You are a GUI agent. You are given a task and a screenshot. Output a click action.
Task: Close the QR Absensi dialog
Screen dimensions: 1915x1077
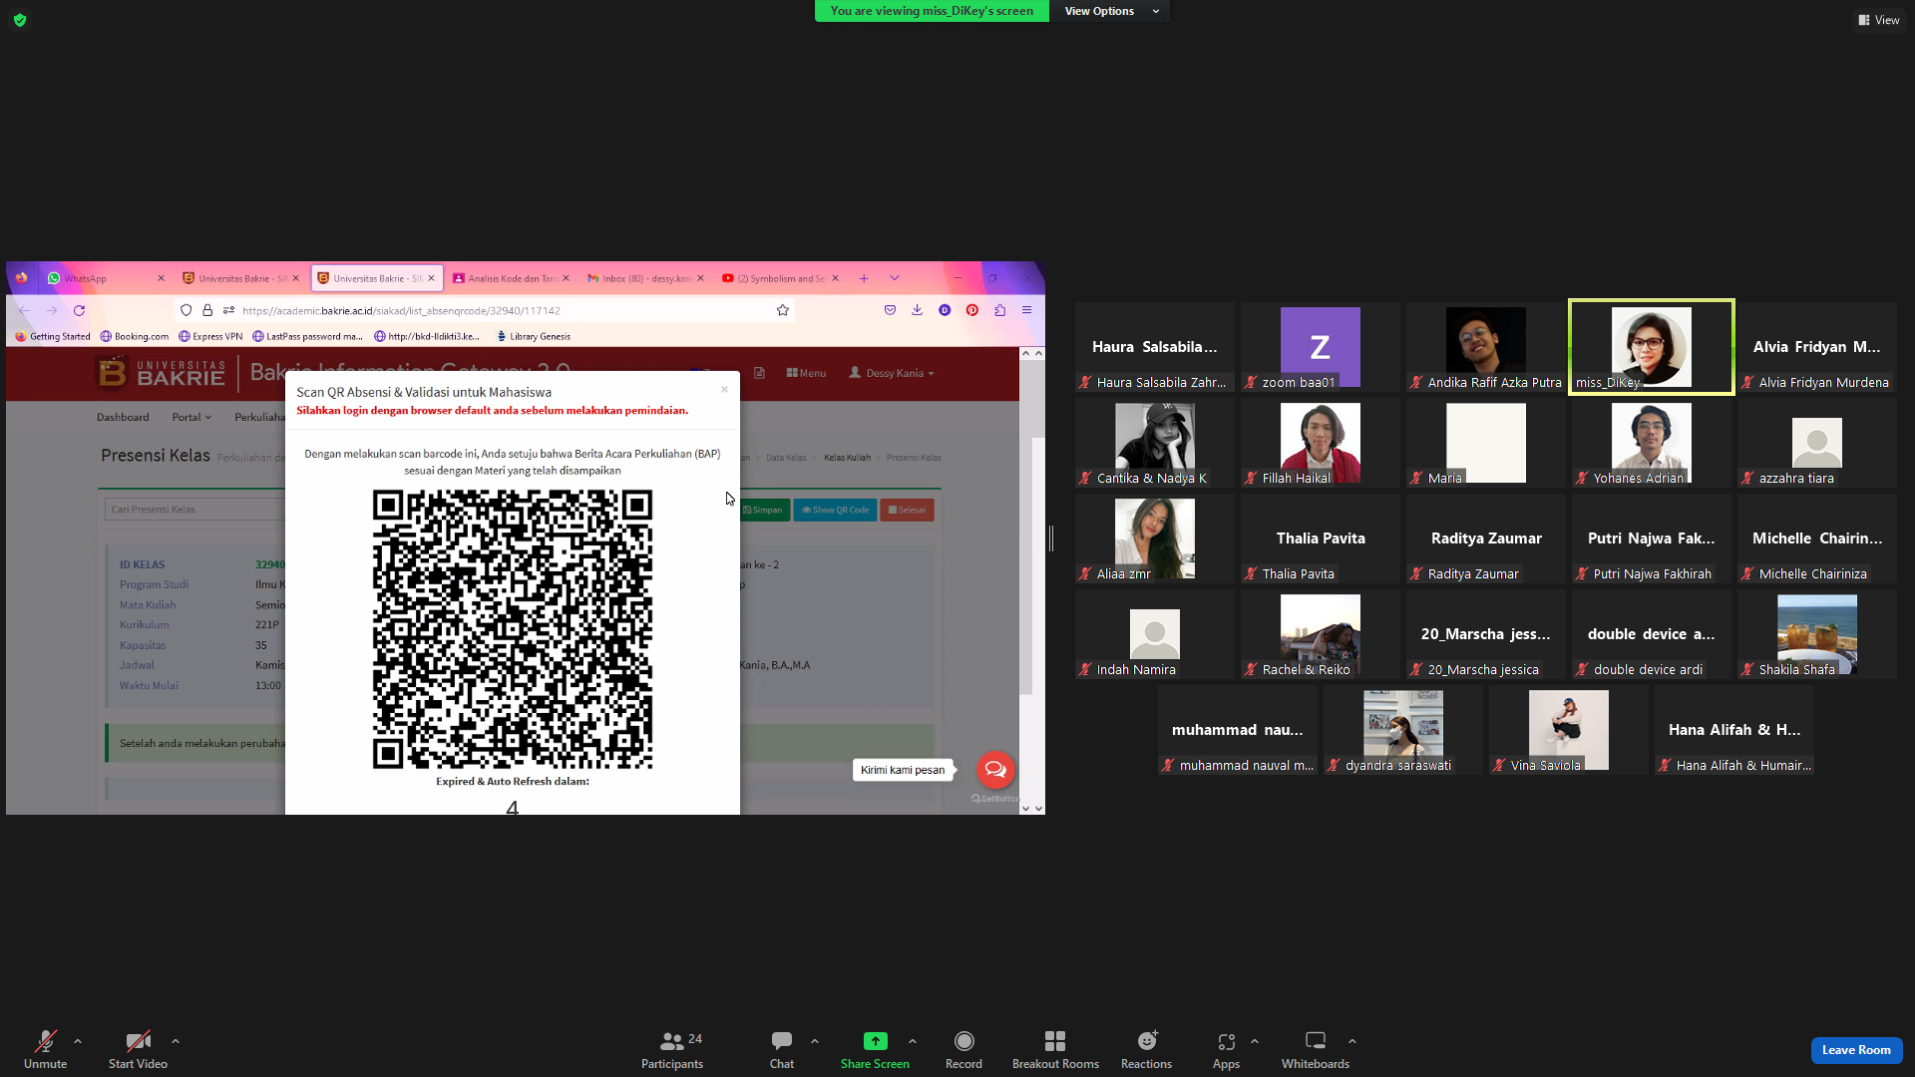point(724,390)
